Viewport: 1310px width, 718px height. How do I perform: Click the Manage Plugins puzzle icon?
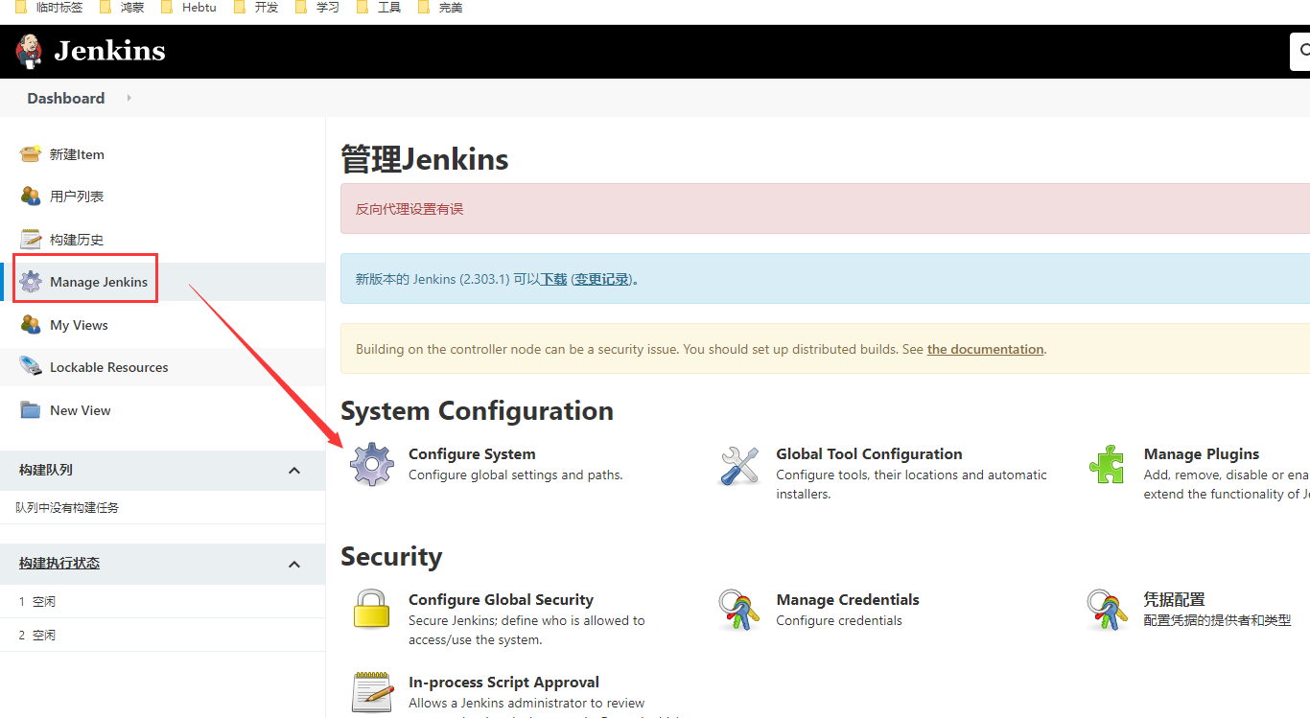click(1107, 465)
